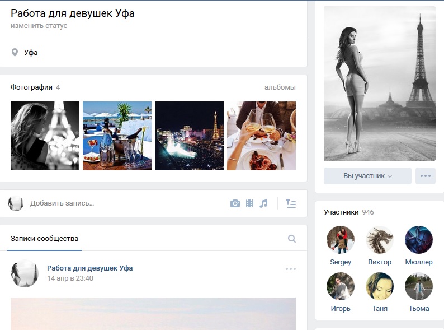
Task: Click the 'Sergey' member name
Action: tap(341, 262)
